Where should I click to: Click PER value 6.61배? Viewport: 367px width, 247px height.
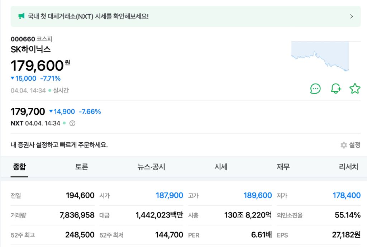pos(261,234)
